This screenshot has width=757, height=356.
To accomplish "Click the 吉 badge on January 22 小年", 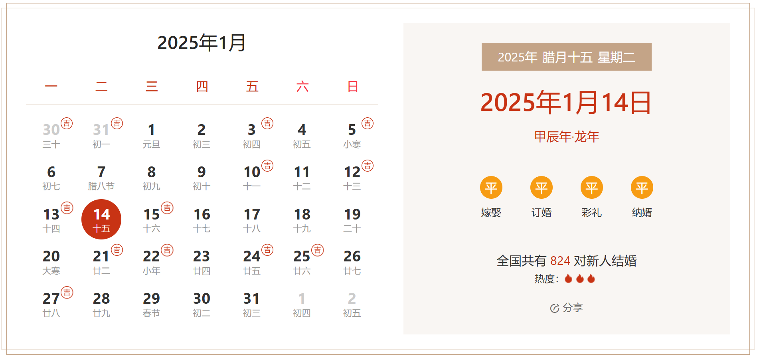I will 167,250.
